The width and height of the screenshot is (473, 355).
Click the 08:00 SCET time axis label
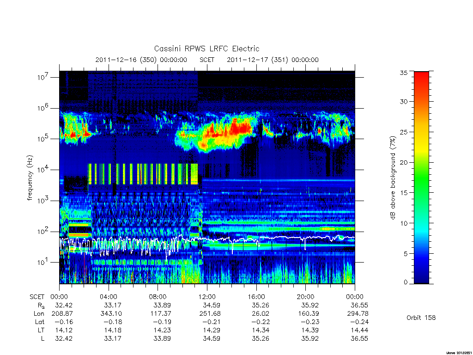(x=158, y=297)
